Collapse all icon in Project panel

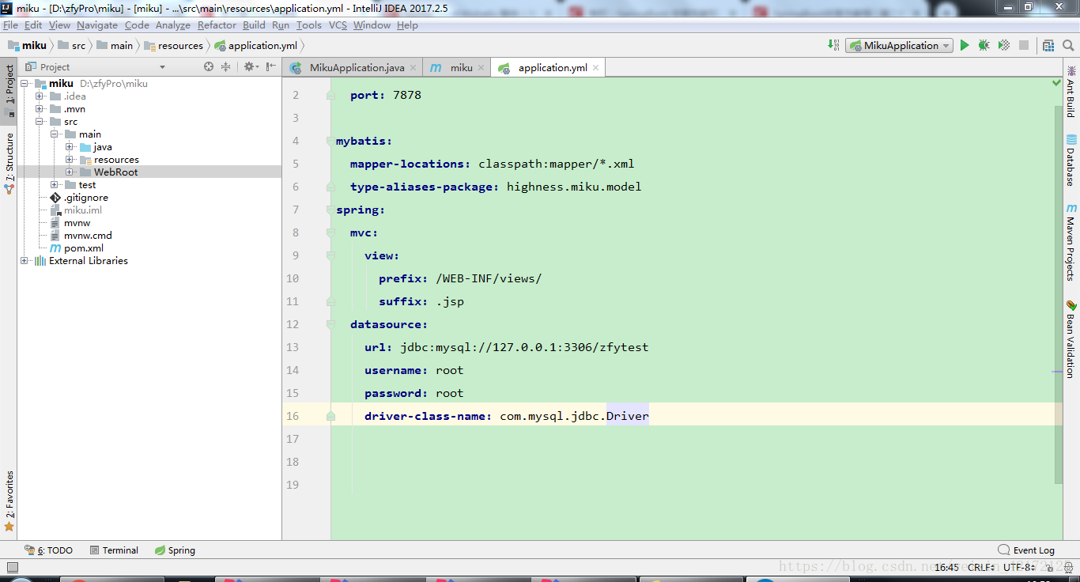coord(225,67)
